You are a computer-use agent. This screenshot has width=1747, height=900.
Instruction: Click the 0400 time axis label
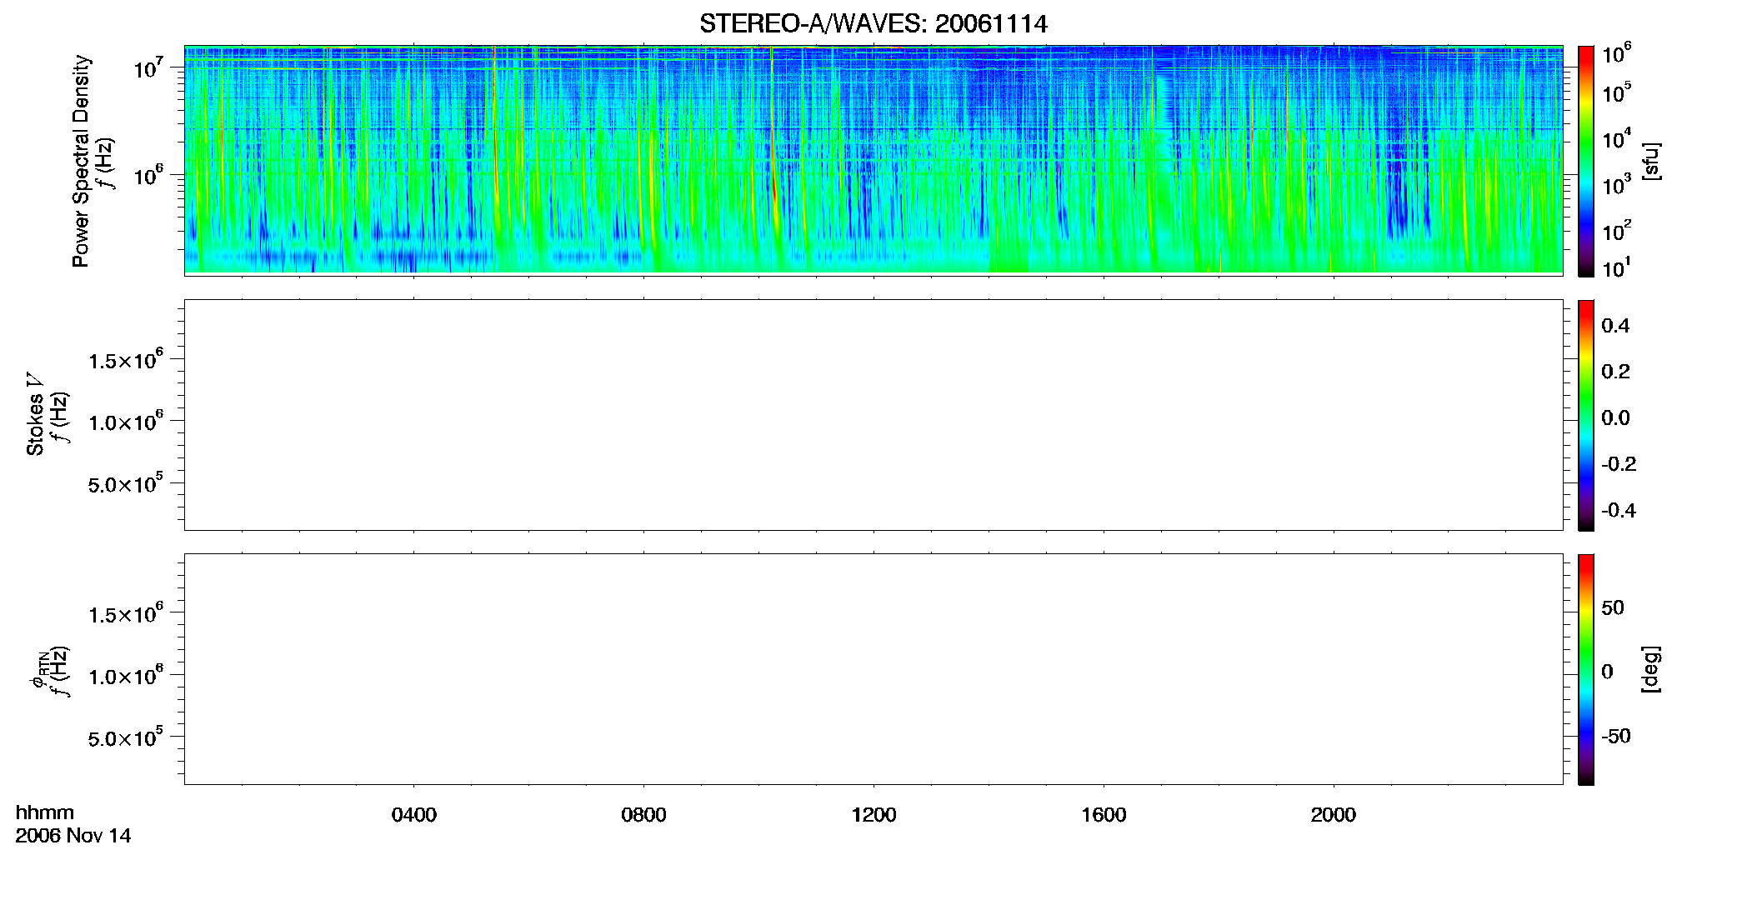[x=414, y=815]
